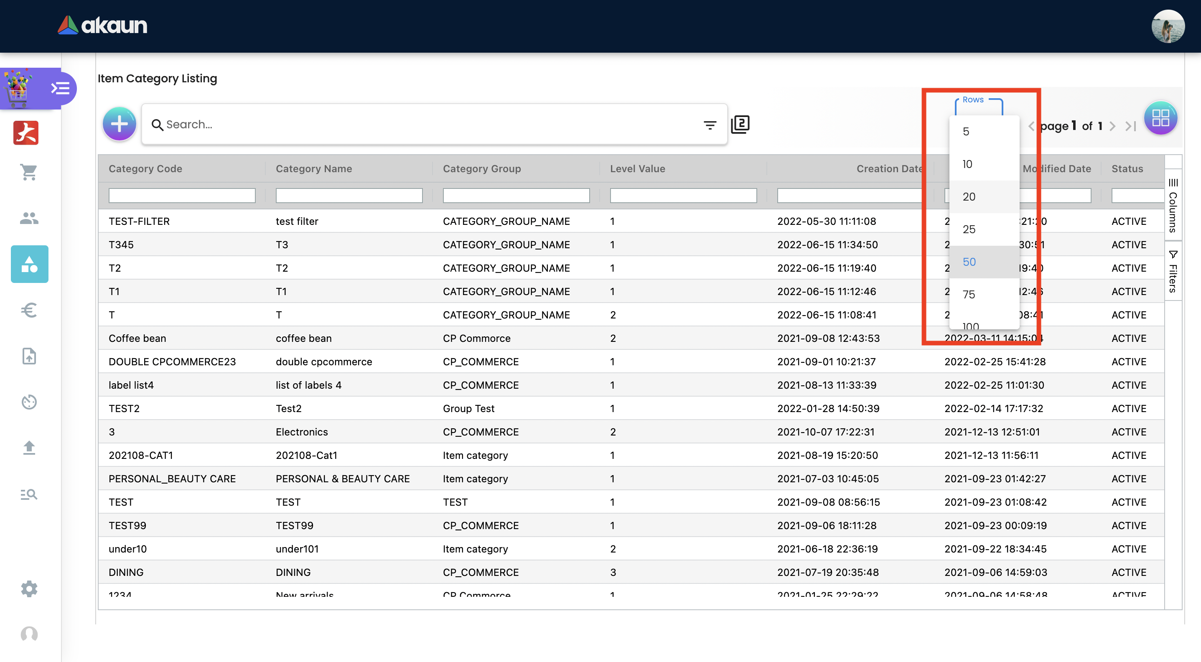Open the settings gear in sidebar

(x=29, y=589)
